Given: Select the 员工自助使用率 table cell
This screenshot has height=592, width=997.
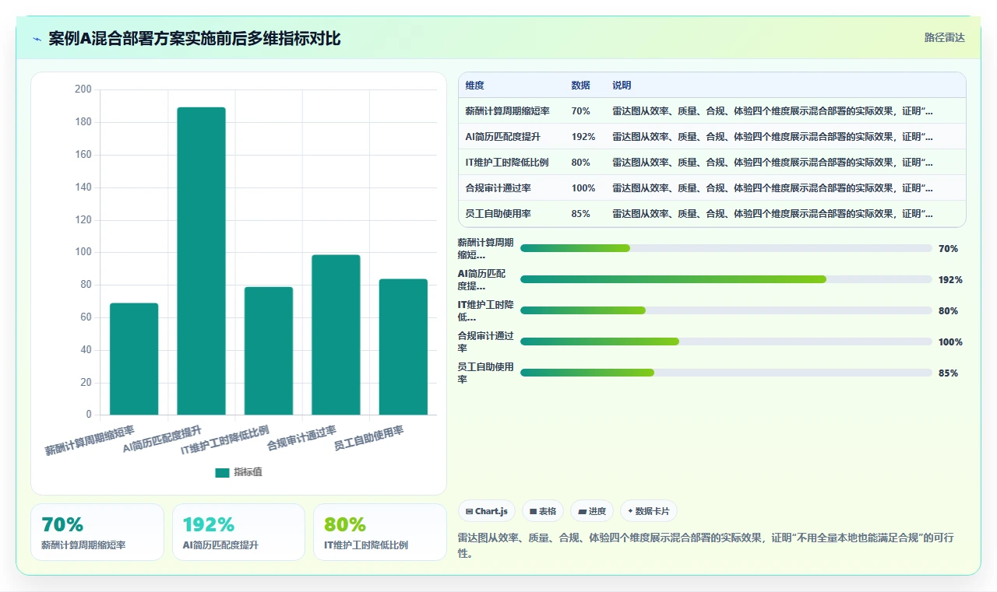Looking at the screenshot, I should coord(498,214).
